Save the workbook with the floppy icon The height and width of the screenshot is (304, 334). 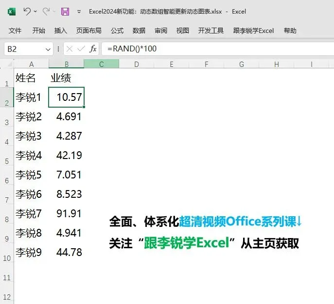pos(65,12)
